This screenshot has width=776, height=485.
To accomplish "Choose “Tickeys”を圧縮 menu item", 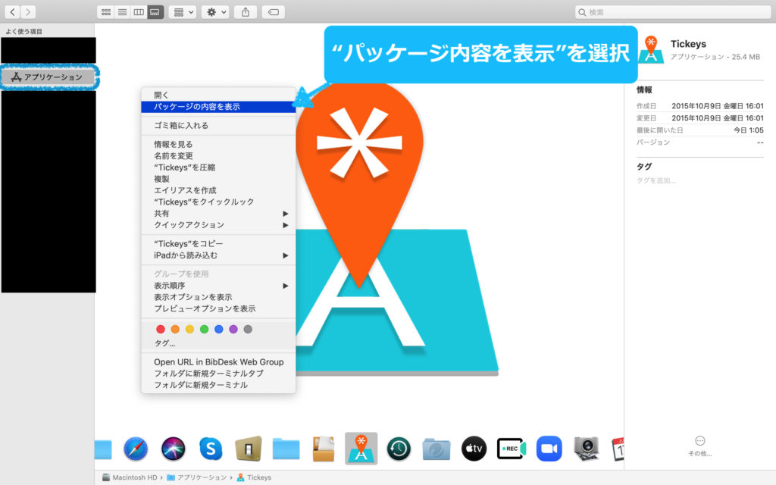I will click(218, 167).
